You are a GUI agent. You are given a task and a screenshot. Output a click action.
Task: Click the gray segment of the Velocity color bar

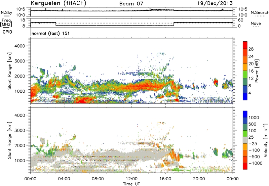coord(245,140)
